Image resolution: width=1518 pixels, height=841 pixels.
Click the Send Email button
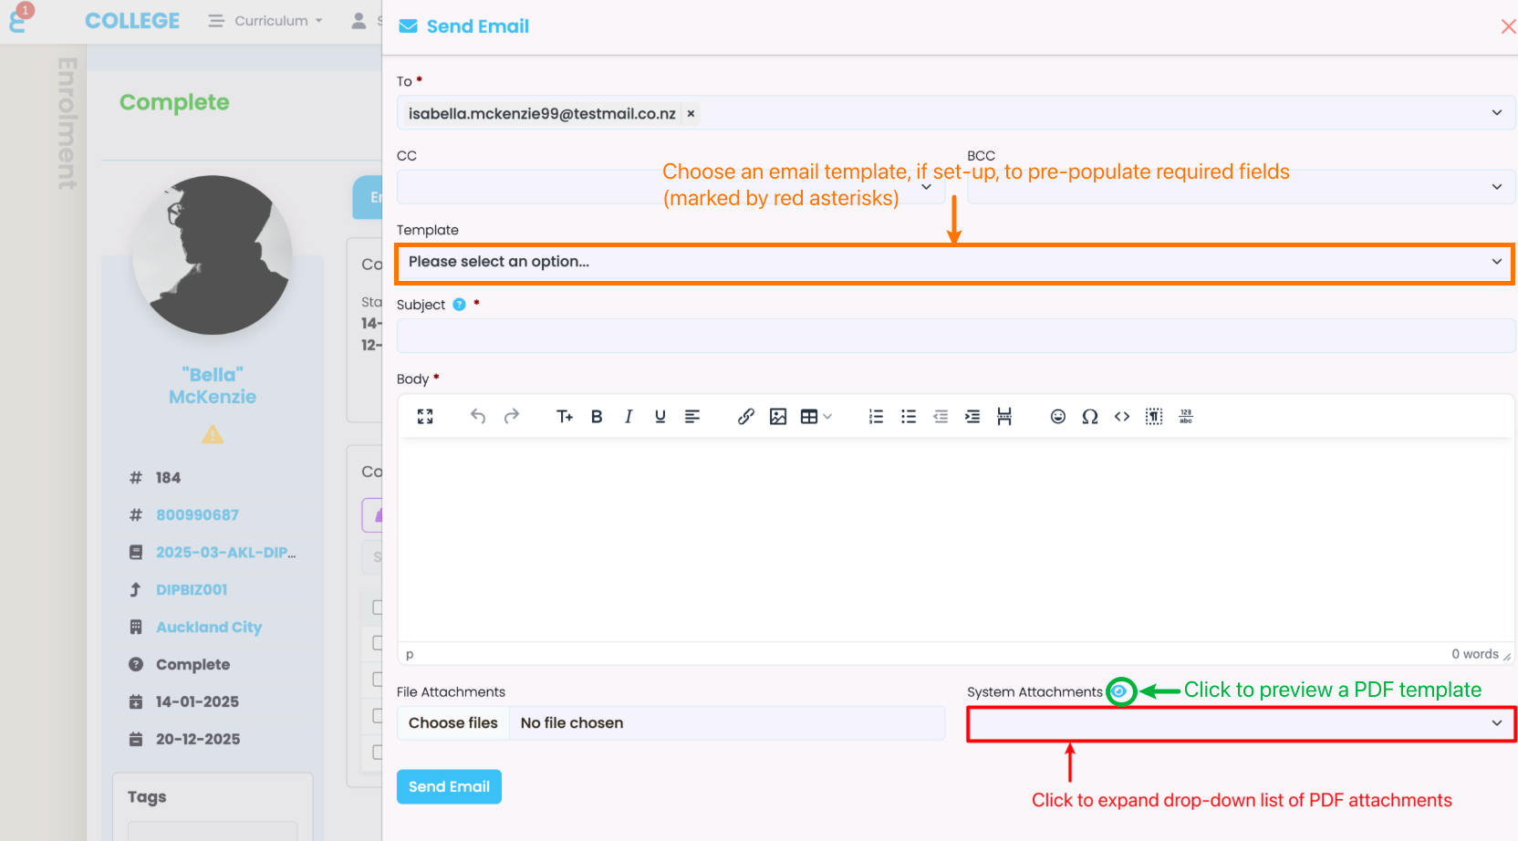(449, 786)
